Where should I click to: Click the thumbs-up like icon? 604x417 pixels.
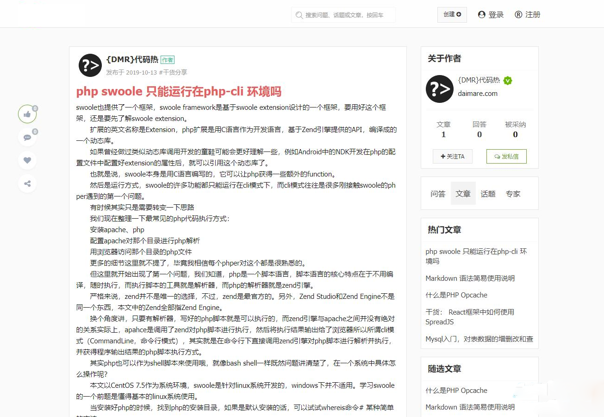click(27, 114)
